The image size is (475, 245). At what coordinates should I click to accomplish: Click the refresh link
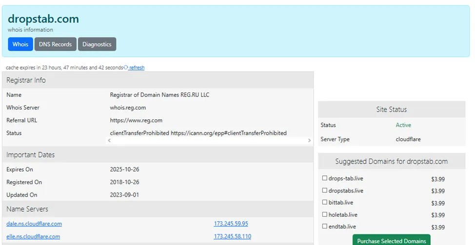[x=137, y=67]
